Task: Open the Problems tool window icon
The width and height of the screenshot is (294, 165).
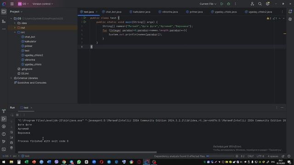Action: (x=4, y=134)
